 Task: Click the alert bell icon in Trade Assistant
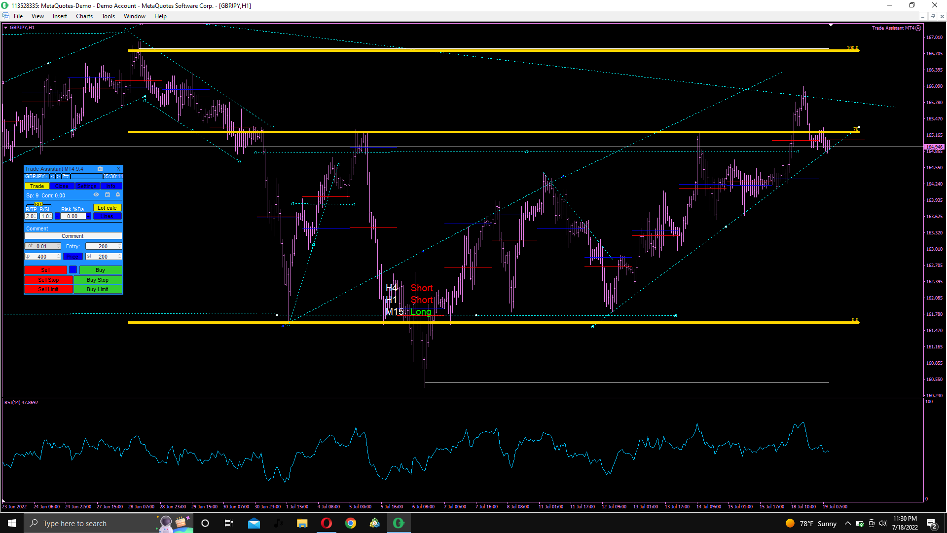[x=118, y=195]
